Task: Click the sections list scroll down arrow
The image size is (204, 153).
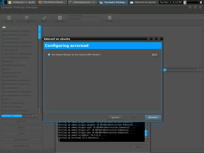Action: click(40, 112)
